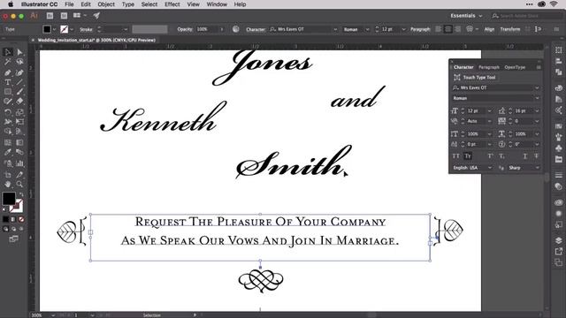Click the Align link in control bar
The width and height of the screenshot is (566, 318).
(x=489, y=29)
